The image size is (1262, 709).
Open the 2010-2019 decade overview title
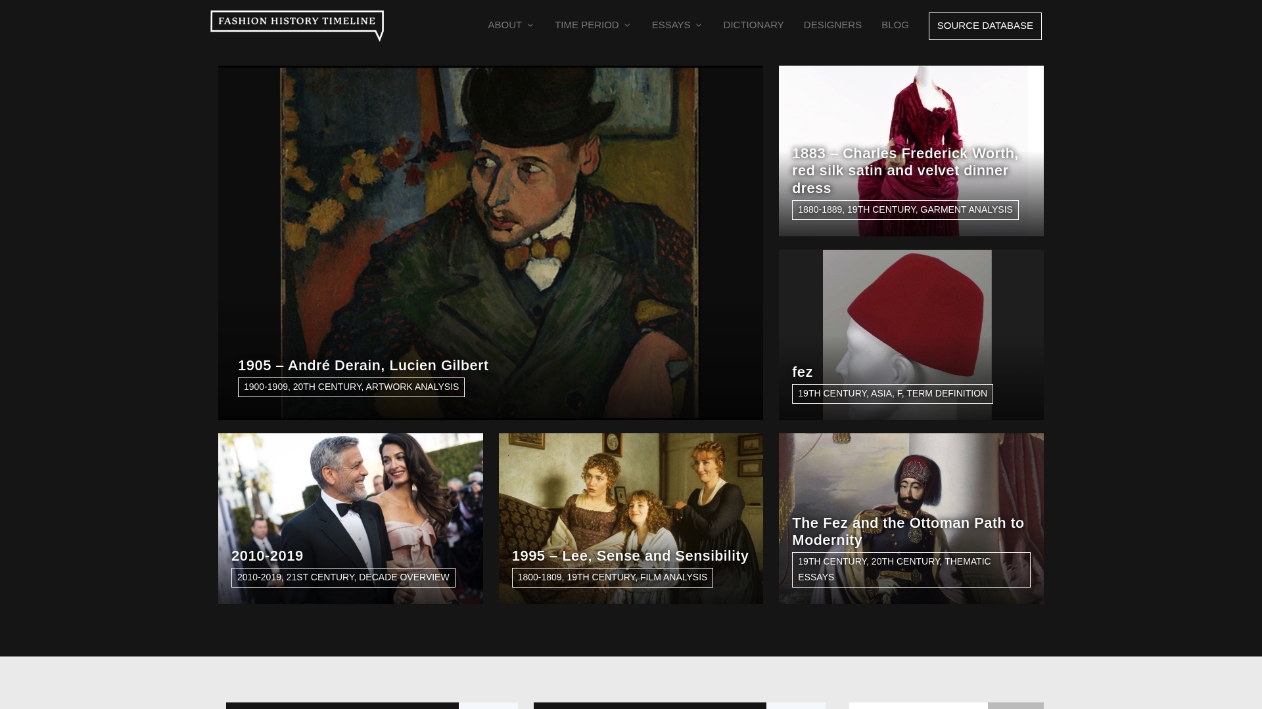[x=267, y=556]
